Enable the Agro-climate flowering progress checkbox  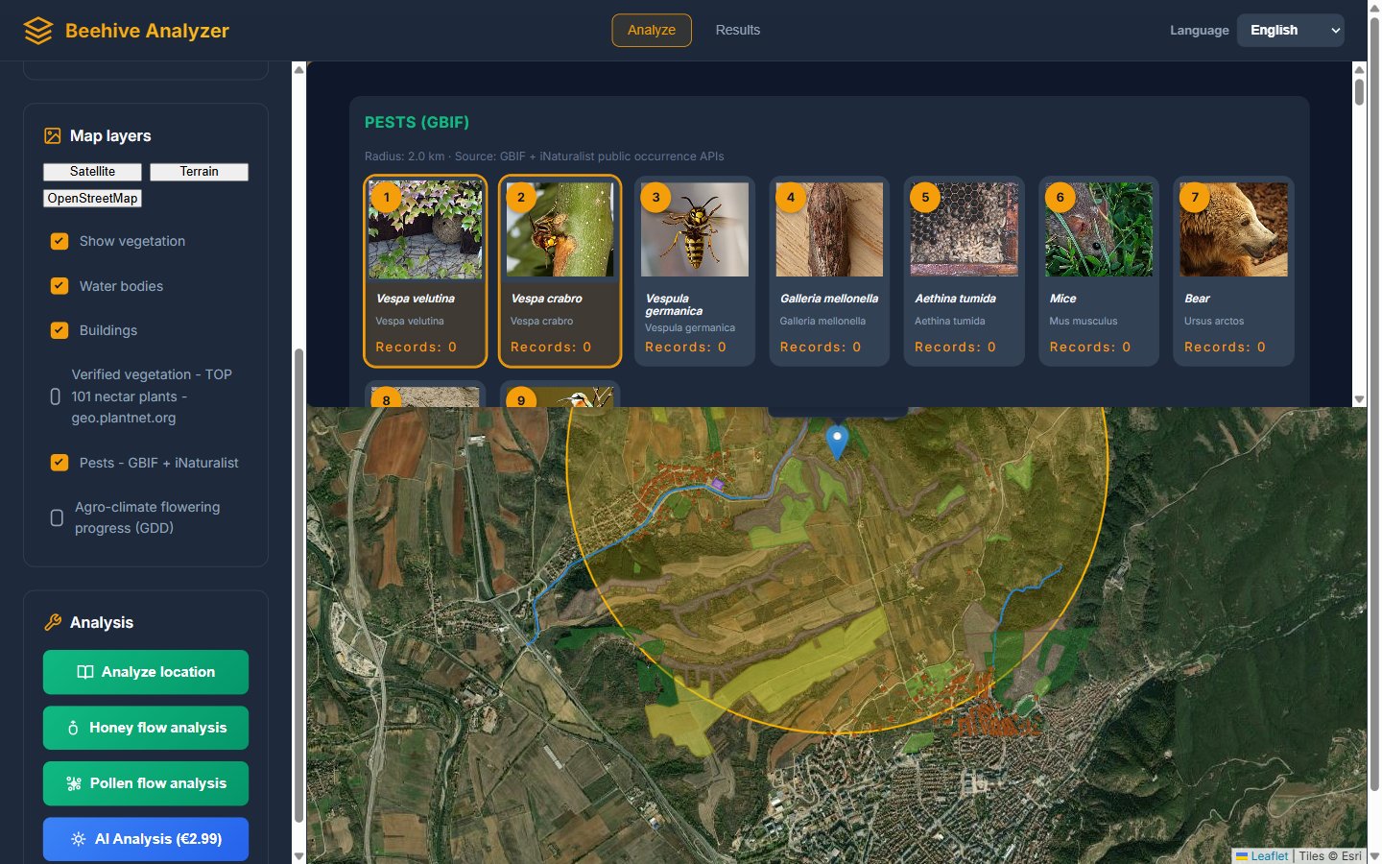57,518
